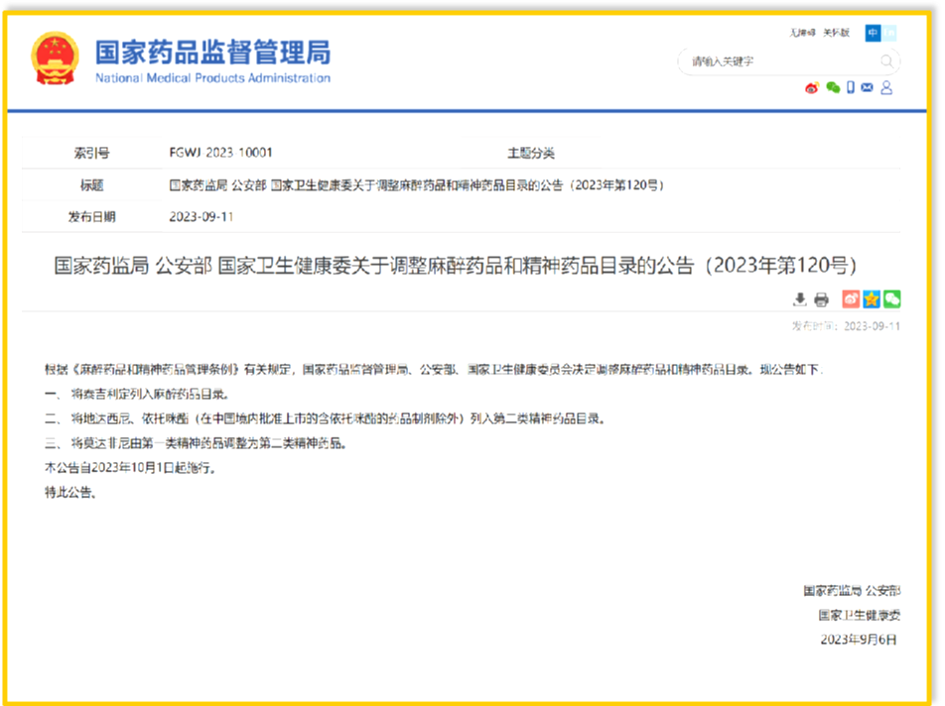945x706 pixels.
Task: Select date 2023-09-11 in info table
Action: click(201, 217)
